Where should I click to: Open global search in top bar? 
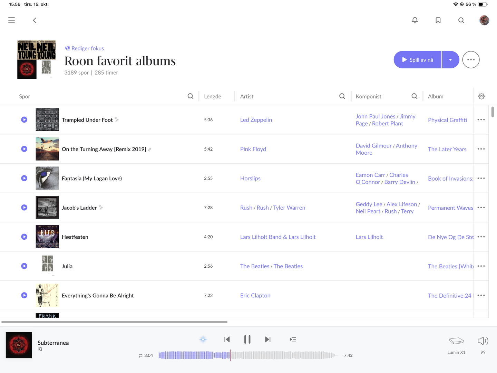click(x=461, y=20)
